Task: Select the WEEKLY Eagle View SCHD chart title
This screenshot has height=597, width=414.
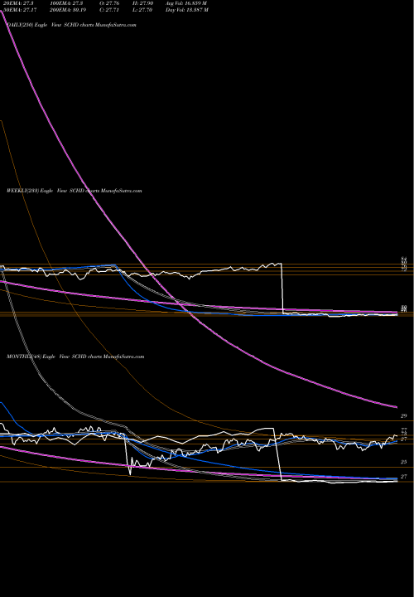Action: 75,191
